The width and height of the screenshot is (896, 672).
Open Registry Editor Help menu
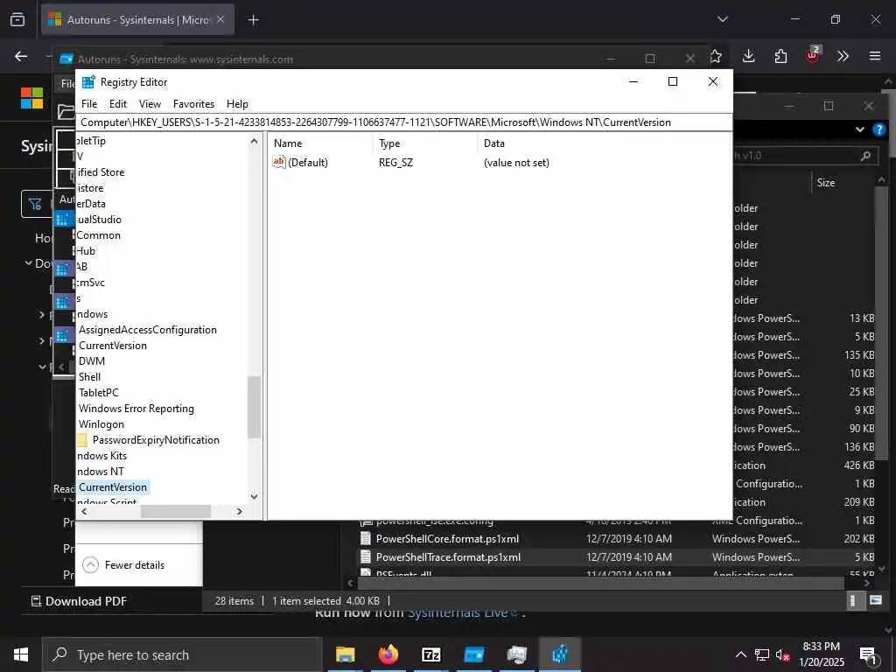coord(237,104)
